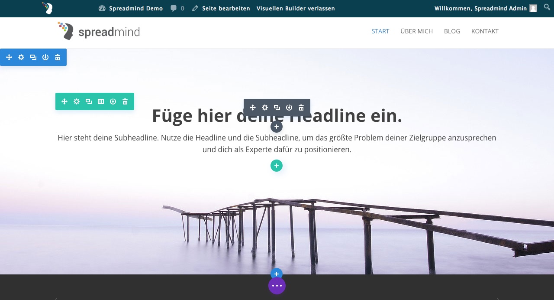554x300 pixels.
Task: Open settings gear in blue section toolbar
Action: pyautogui.click(x=21, y=57)
